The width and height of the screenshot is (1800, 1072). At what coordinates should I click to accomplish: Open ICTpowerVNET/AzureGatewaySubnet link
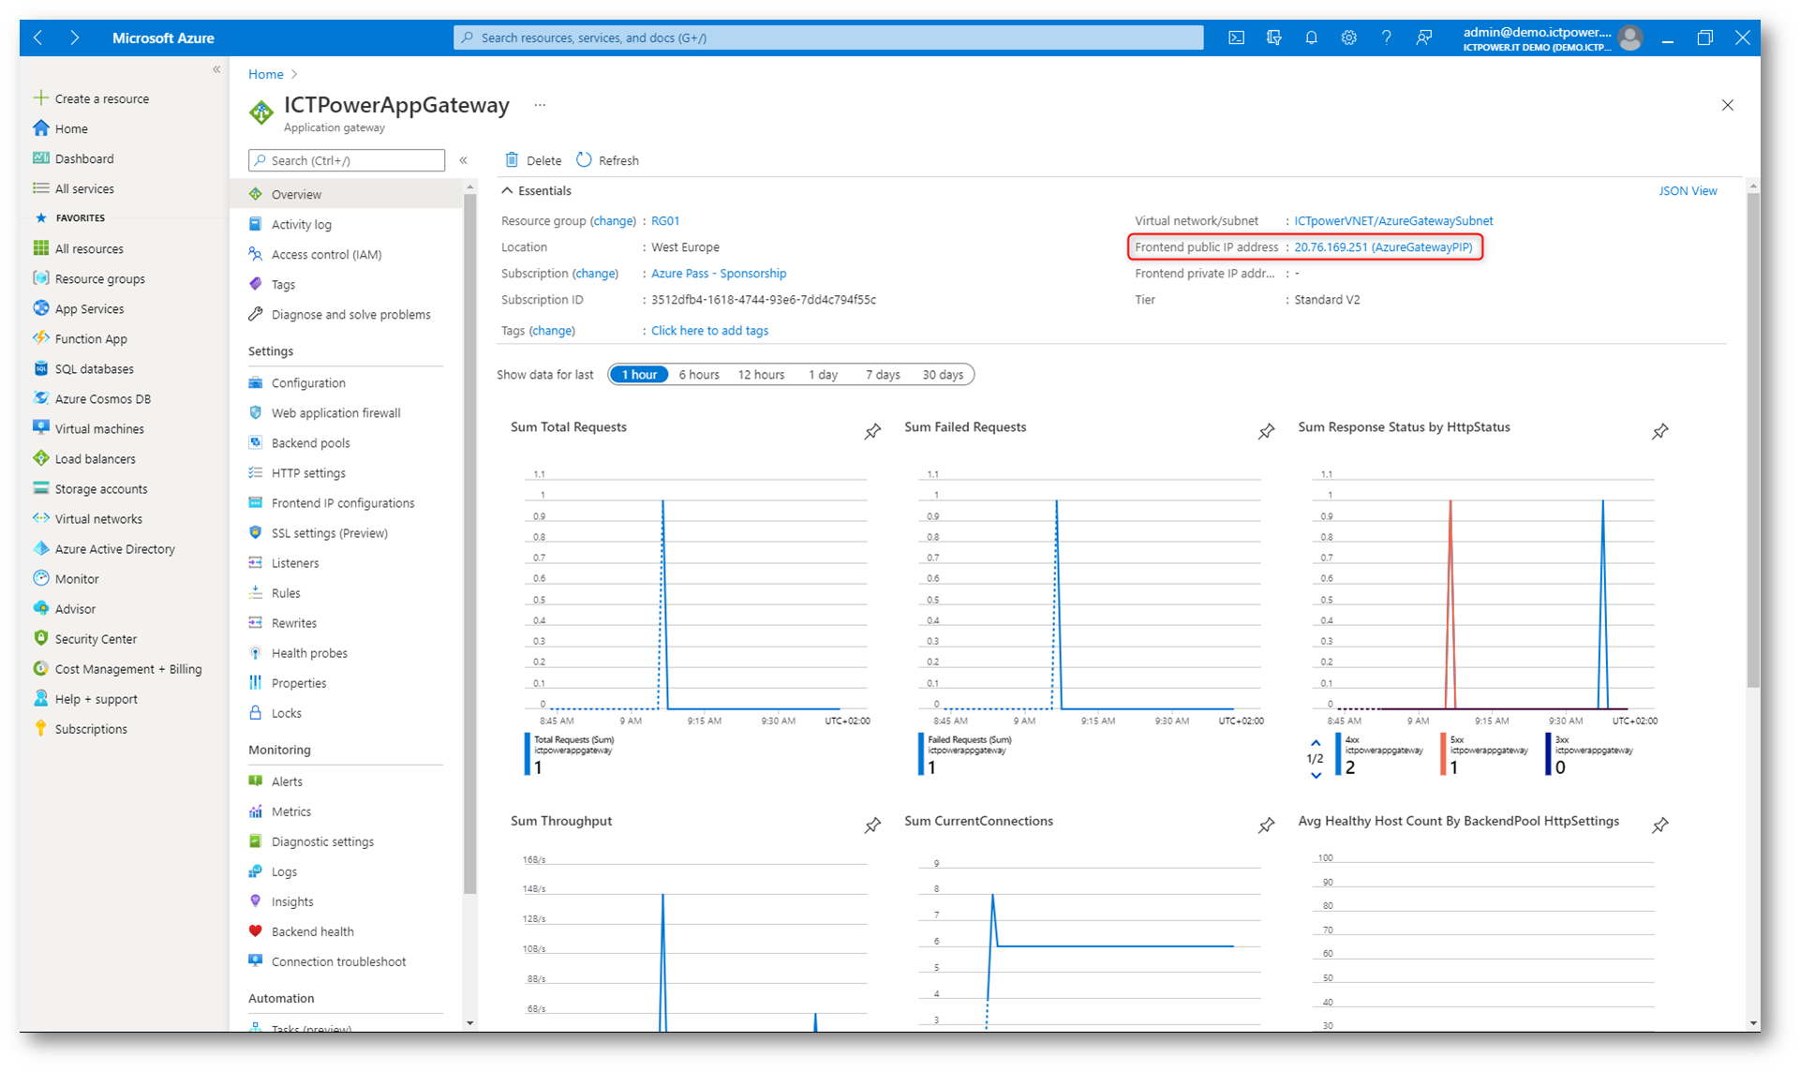(x=1393, y=221)
